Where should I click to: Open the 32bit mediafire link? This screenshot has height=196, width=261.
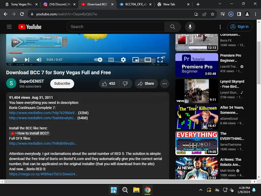click(43, 113)
